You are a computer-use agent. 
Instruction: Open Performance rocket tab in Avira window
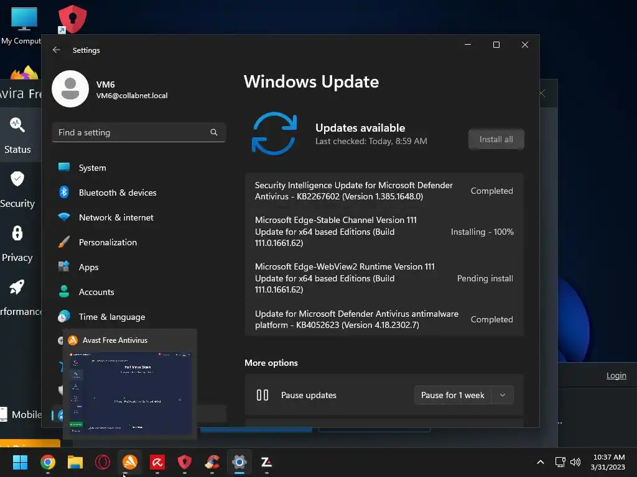(17, 298)
